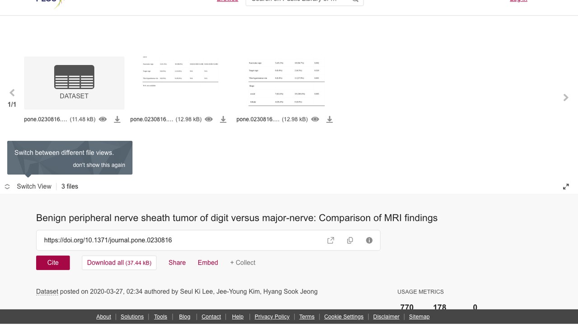Viewport: 578px width, 325px height.
Task: Show DOI info icon
Action: point(369,241)
